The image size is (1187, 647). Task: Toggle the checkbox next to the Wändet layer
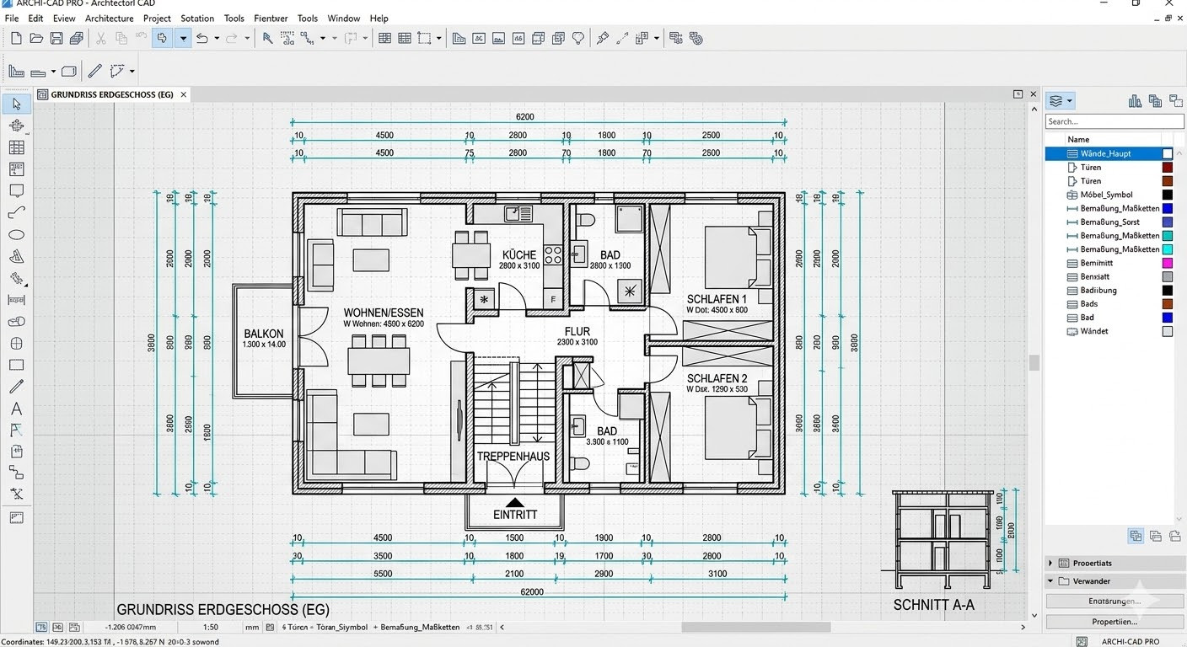tap(1167, 331)
